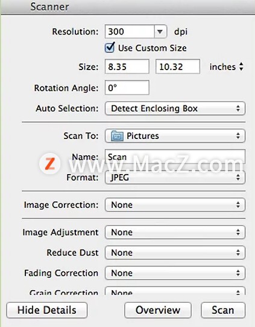Click the Hide Details button
Screen dimensions: 255x327
[47, 310]
